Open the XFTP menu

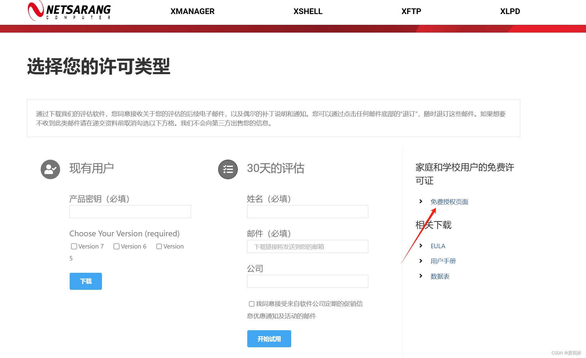[x=411, y=11]
